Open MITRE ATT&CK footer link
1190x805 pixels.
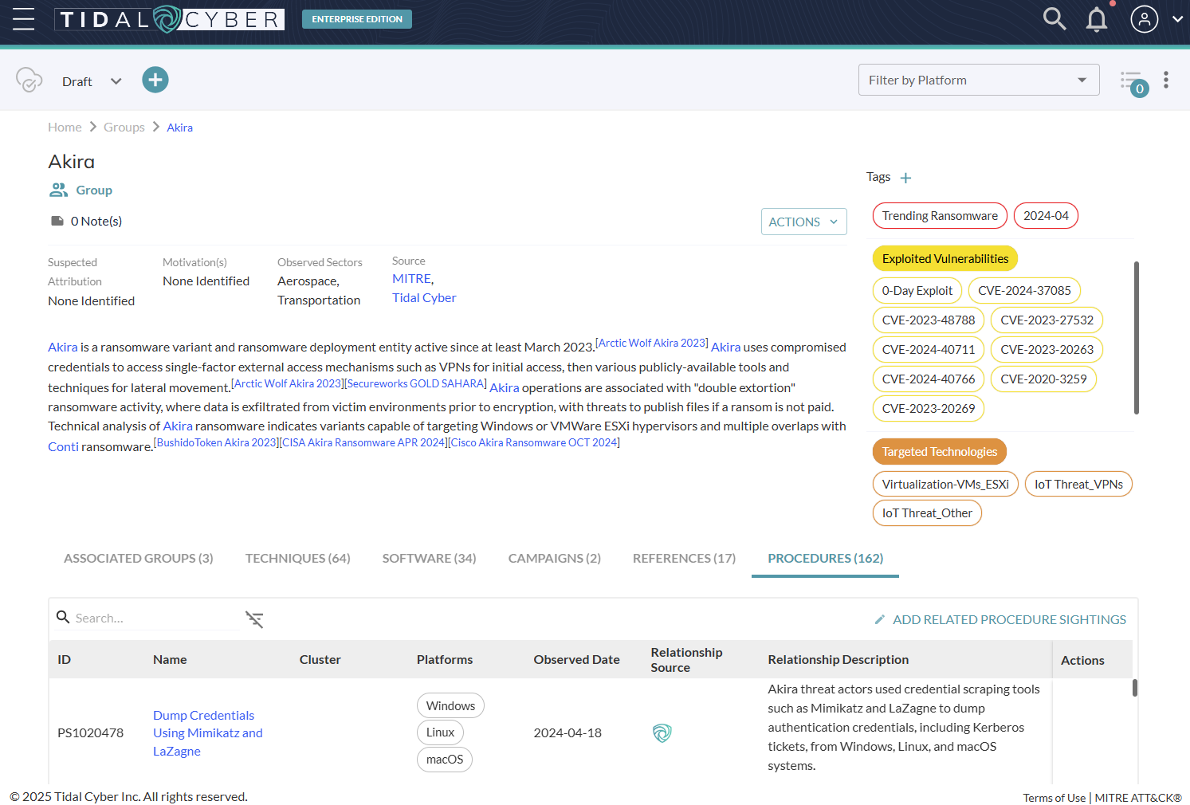pos(1138,798)
